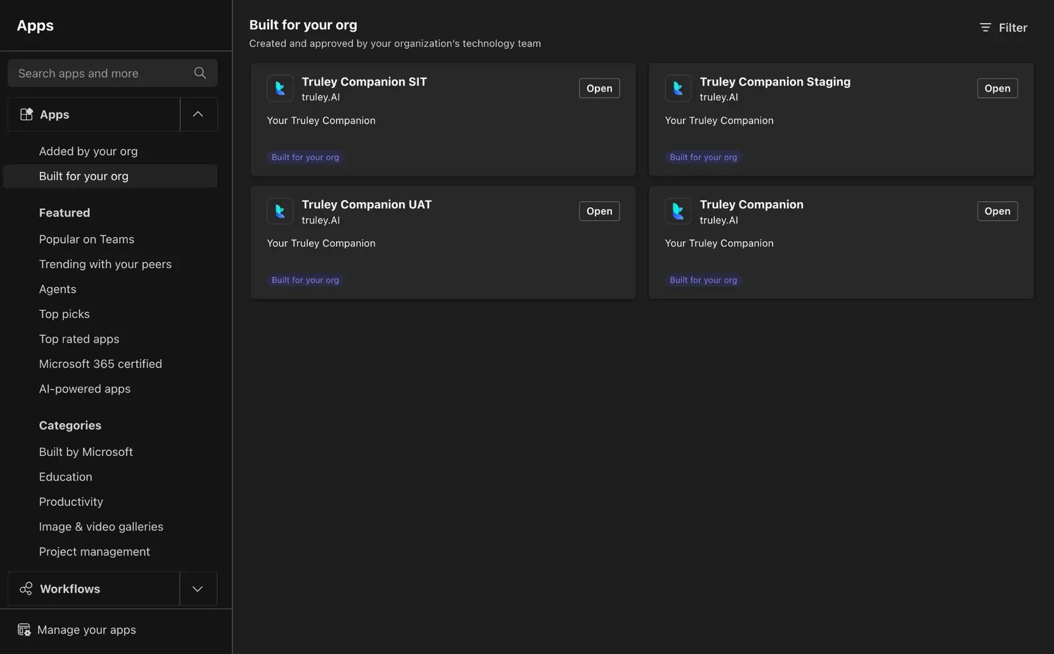This screenshot has width=1054, height=654.
Task: Click the Workflows section icon
Action: tap(26, 588)
